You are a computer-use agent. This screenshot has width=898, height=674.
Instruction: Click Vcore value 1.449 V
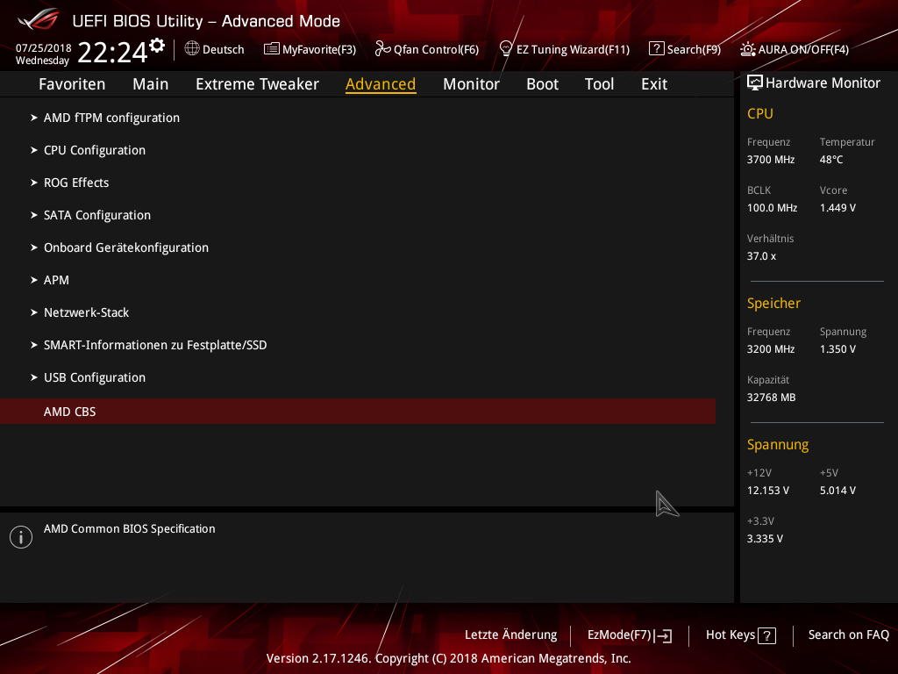tap(837, 208)
